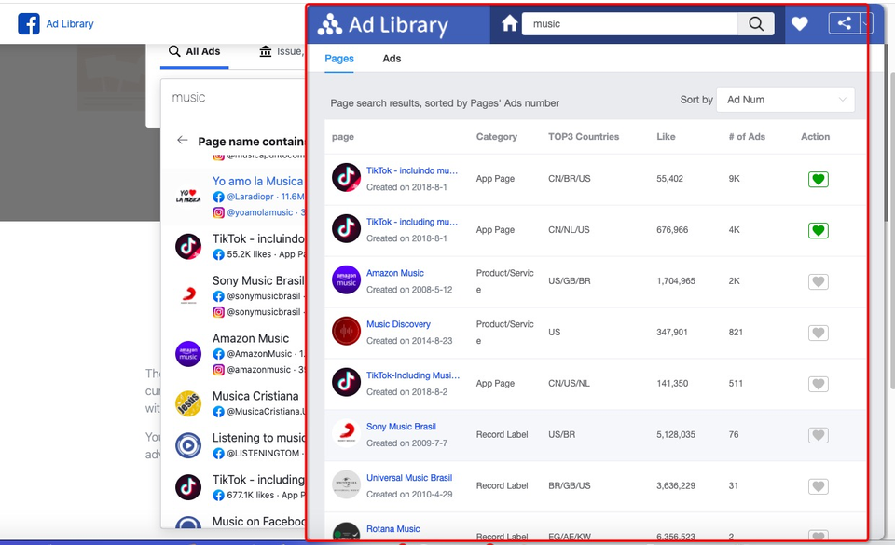Click TikTok - including avatar in Facebook suggestions
Viewport: 895px width, 545px height.
click(187, 487)
